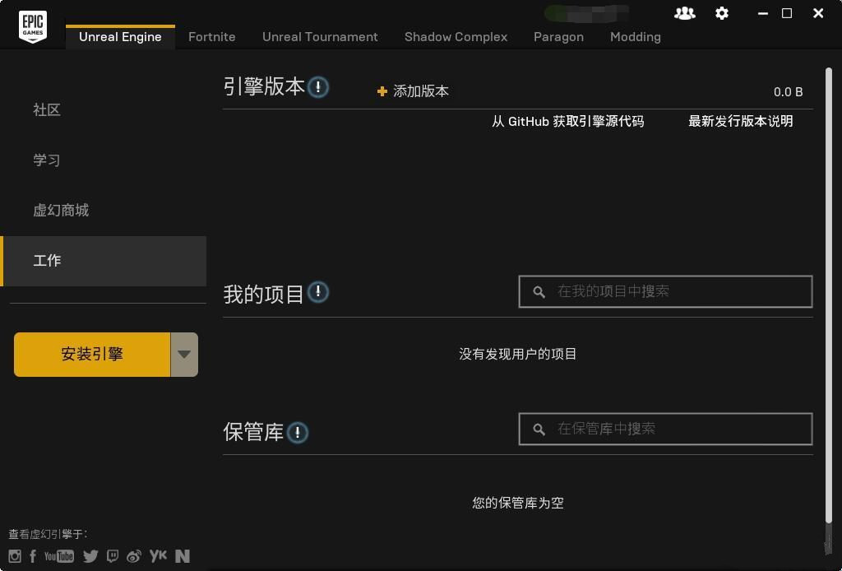Switch to the Unreal Engine tab

[120, 37]
